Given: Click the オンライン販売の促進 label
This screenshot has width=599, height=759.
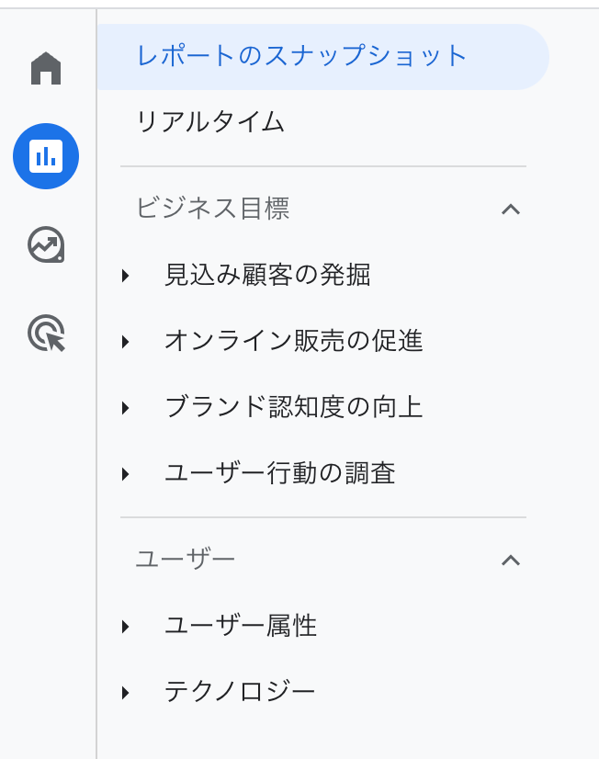Looking at the screenshot, I should coord(294,341).
